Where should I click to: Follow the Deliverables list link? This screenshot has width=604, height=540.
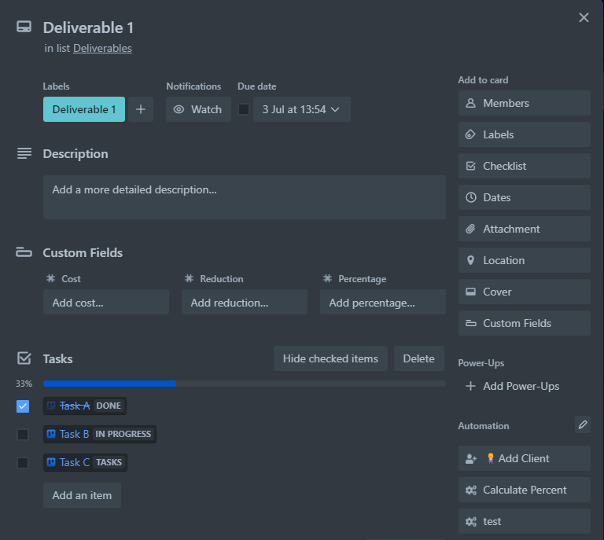click(x=102, y=48)
